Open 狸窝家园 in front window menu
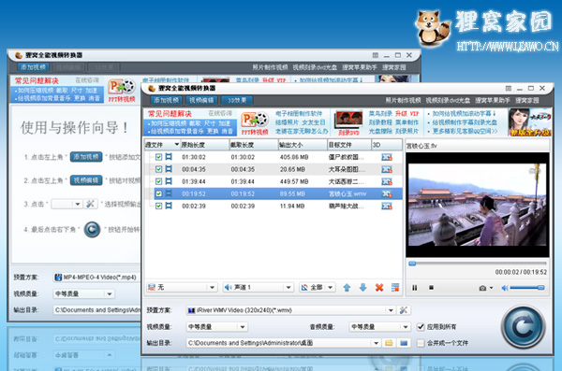 (527, 101)
